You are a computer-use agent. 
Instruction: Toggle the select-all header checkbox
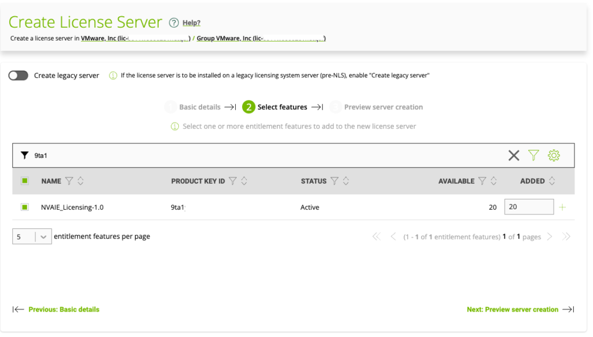click(25, 181)
